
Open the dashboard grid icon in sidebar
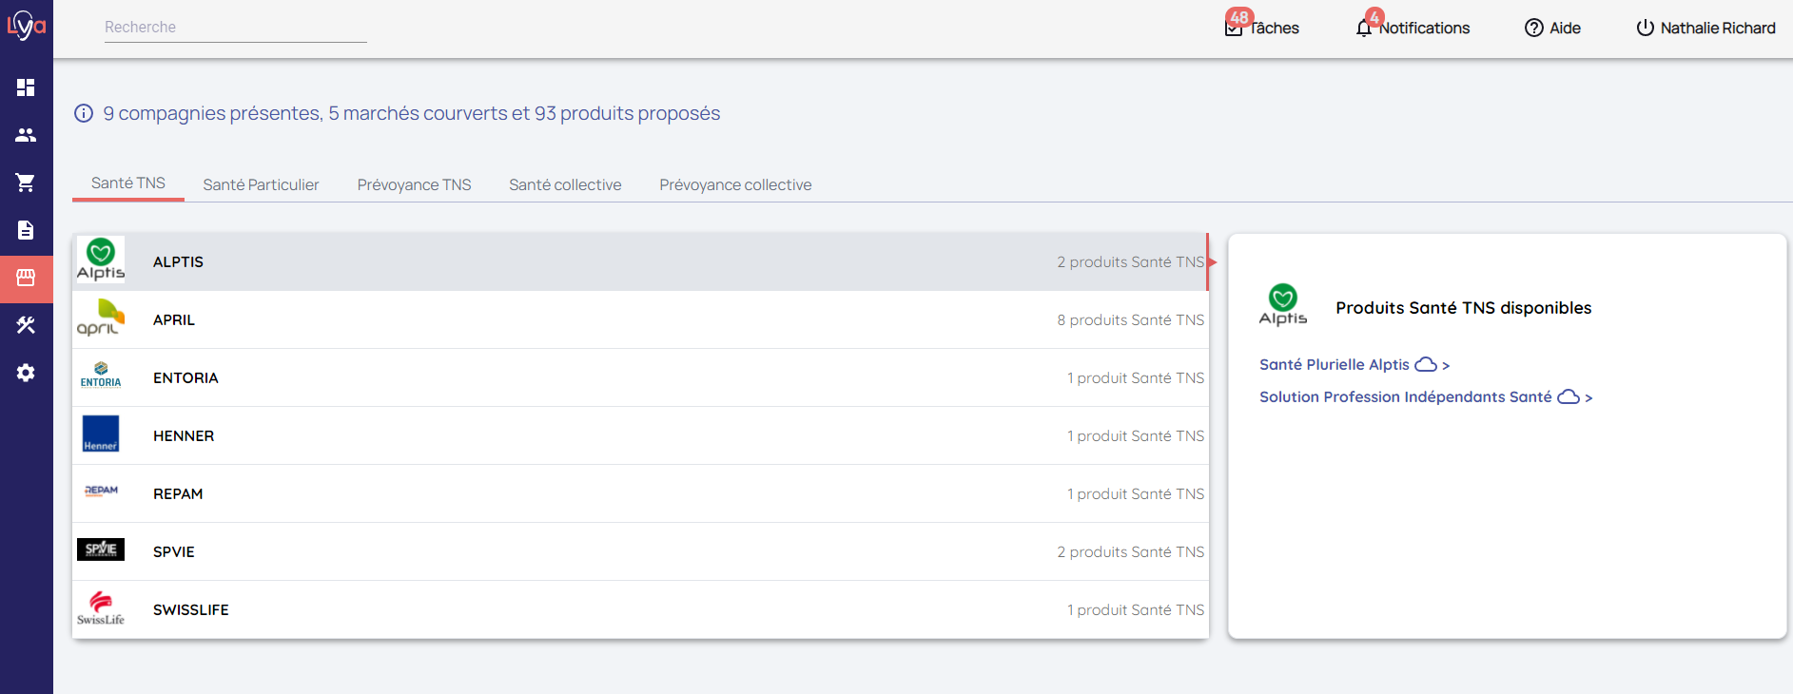click(x=26, y=87)
